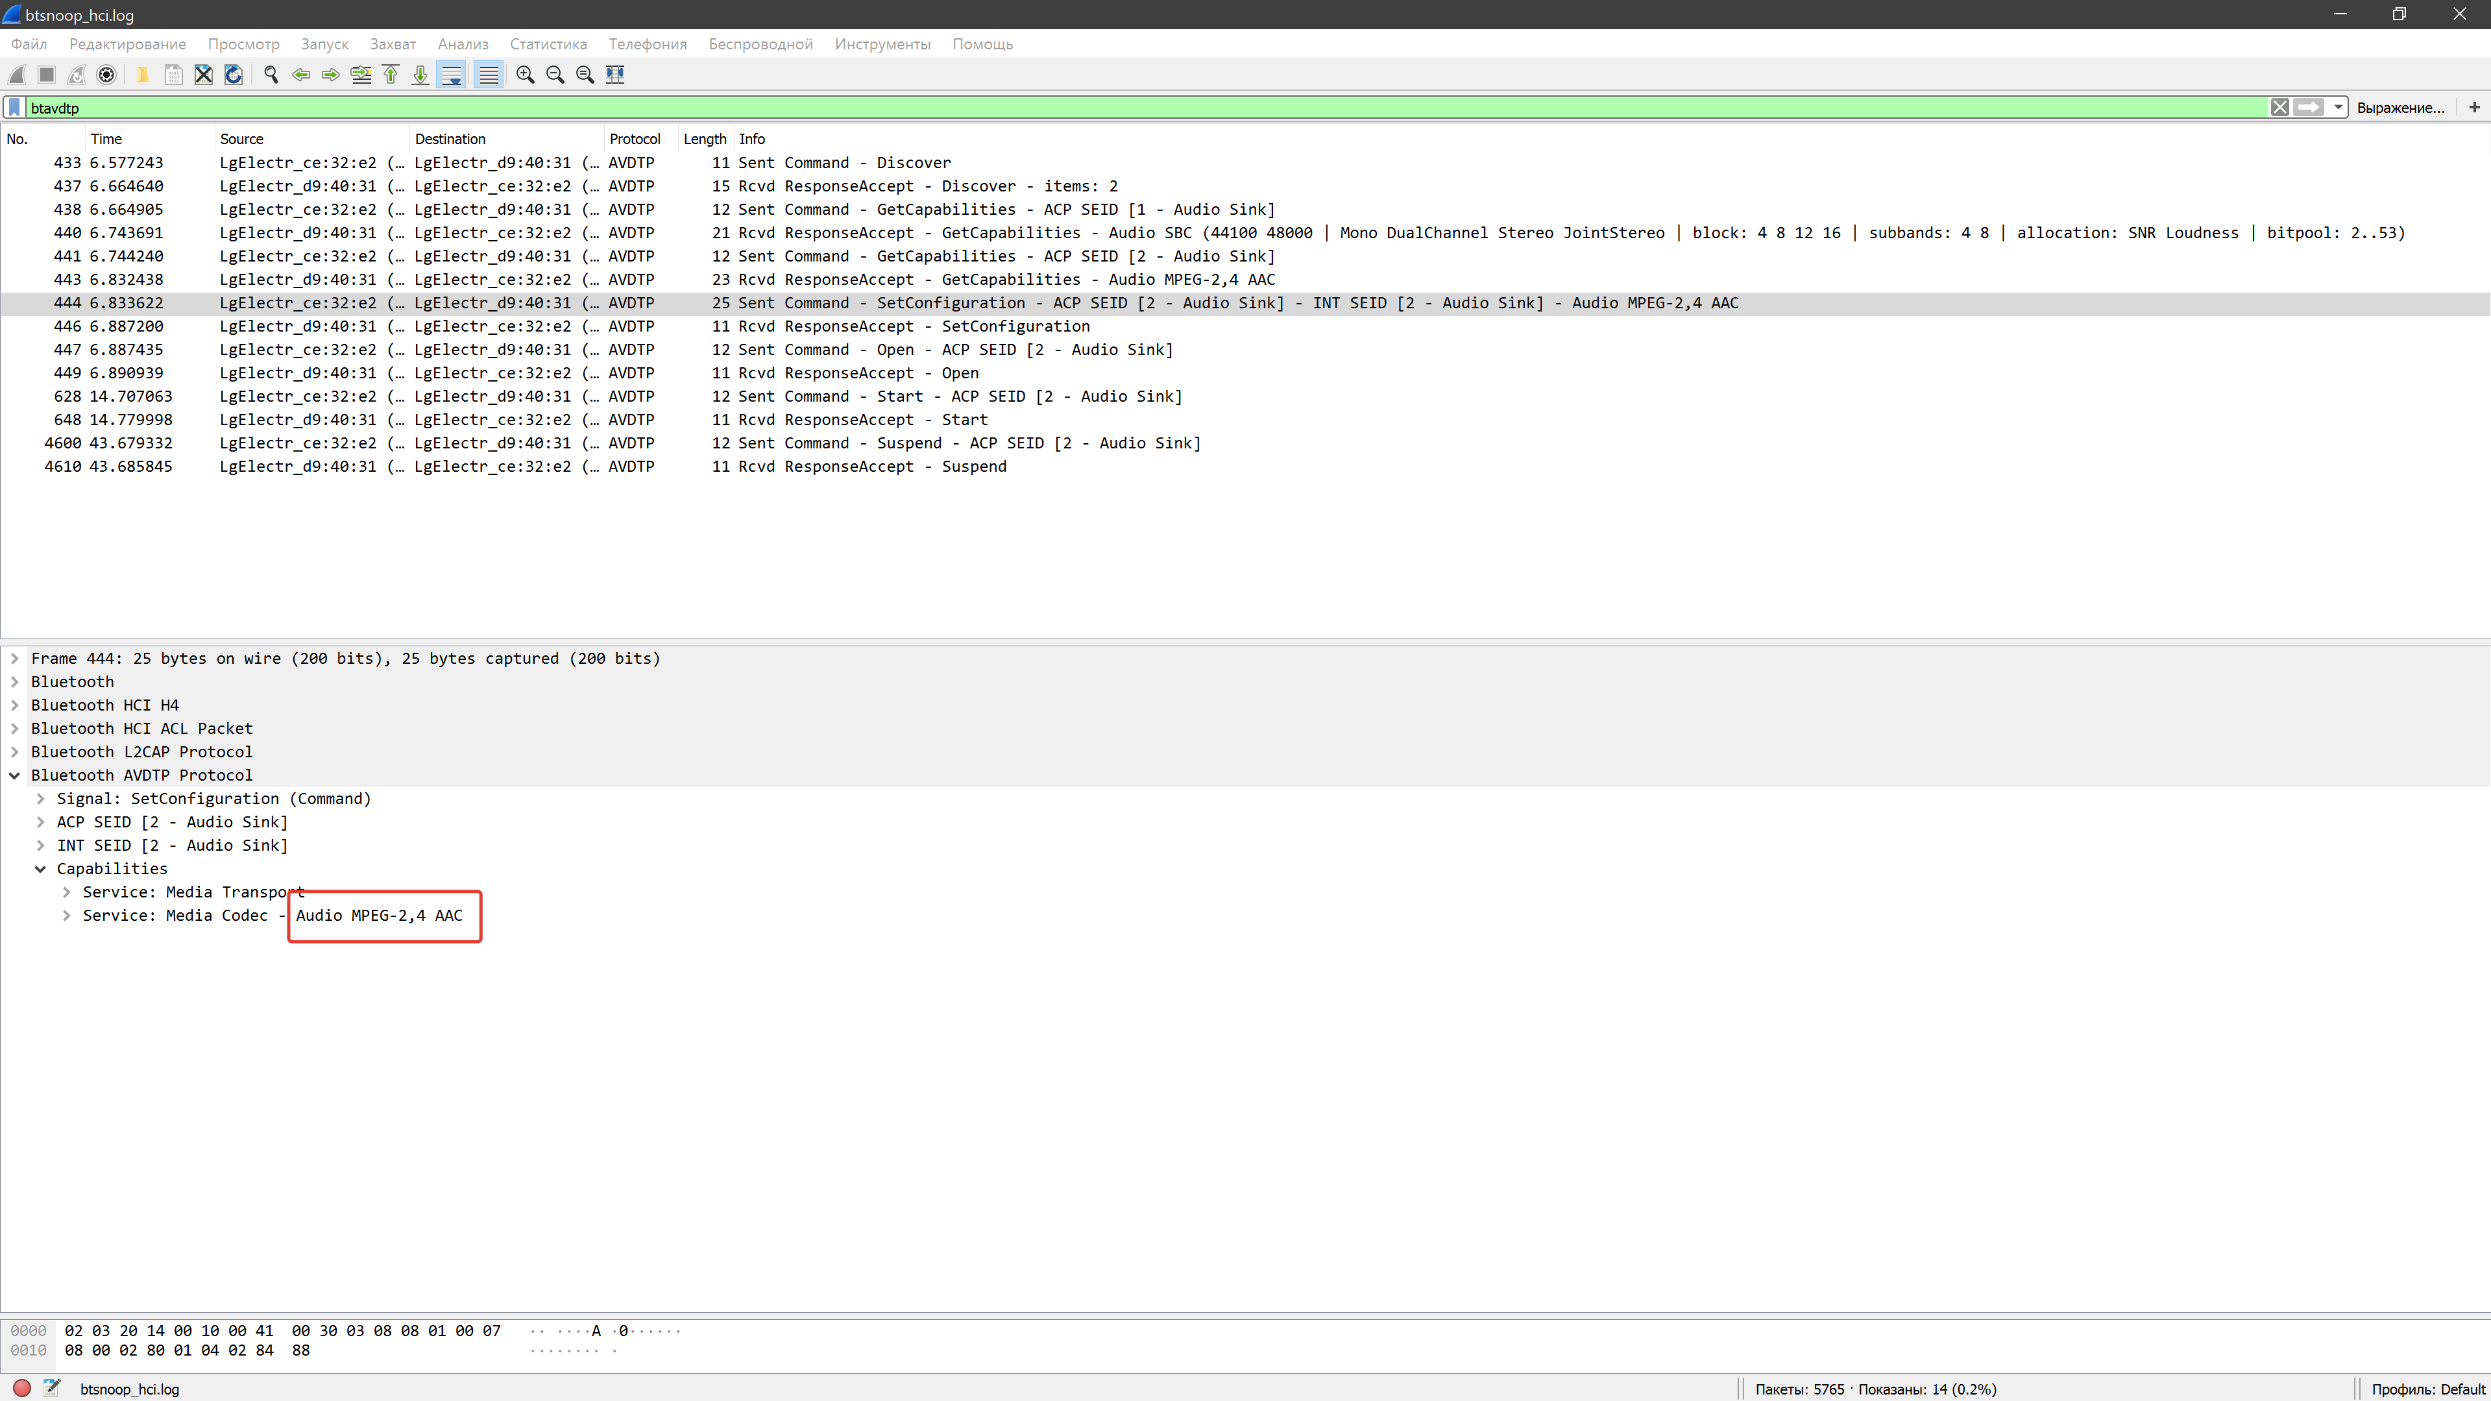Screen dimensions: 2491x1401
Task: Click the resize columns icon
Action: [615, 75]
